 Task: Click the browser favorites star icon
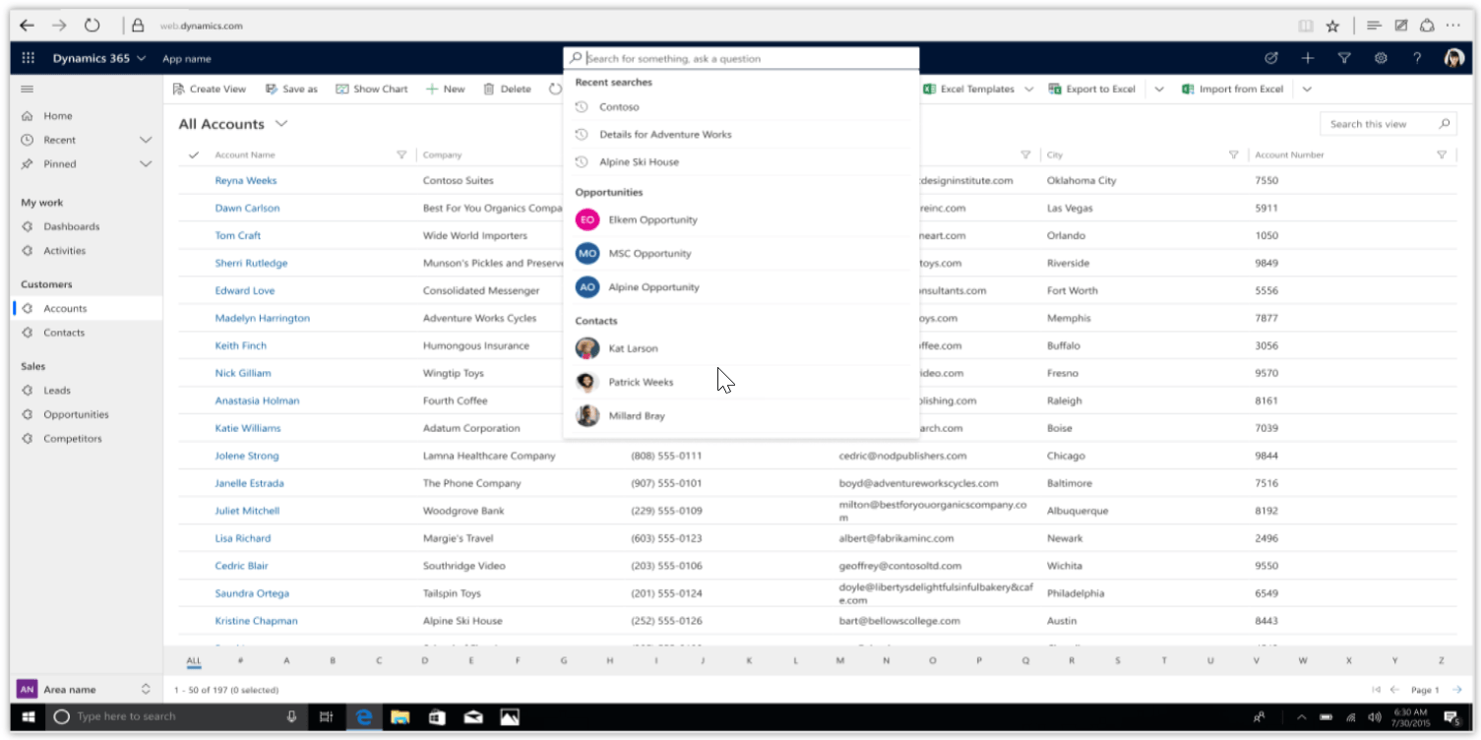point(1332,26)
